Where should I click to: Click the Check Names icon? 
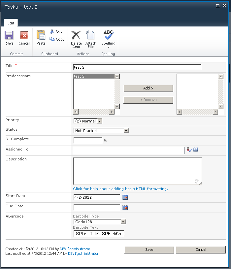coord(189,150)
